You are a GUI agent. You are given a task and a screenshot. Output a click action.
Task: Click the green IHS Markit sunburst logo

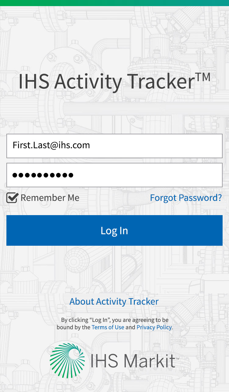coord(67,360)
